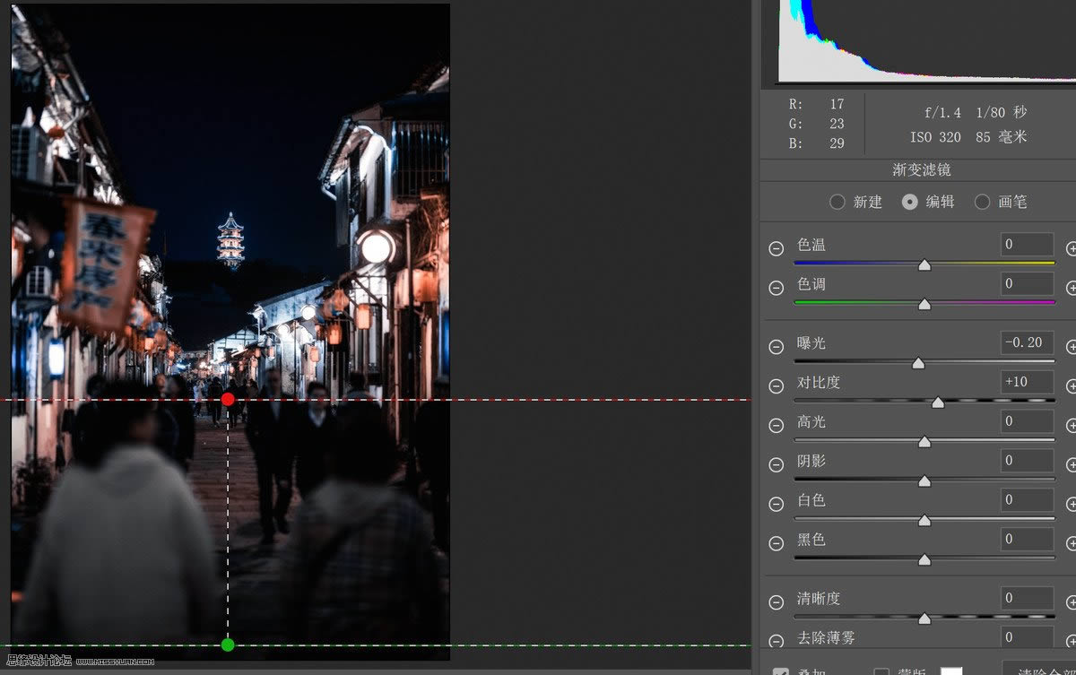The width and height of the screenshot is (1076, 675).
Task: Click minus icon to reduce 清晰度
Action: [777, 600]
